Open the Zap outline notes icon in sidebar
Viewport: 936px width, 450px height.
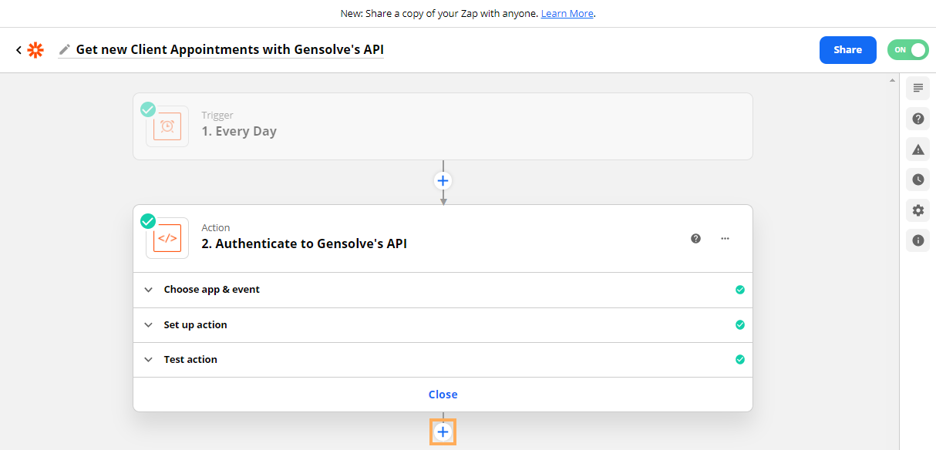(917, 88)
